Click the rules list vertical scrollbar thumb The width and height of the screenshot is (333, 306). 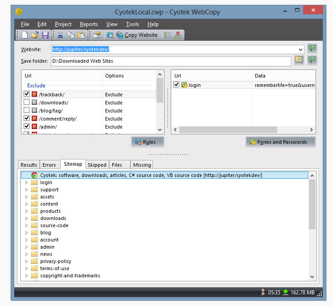click(x=160, y=91)
